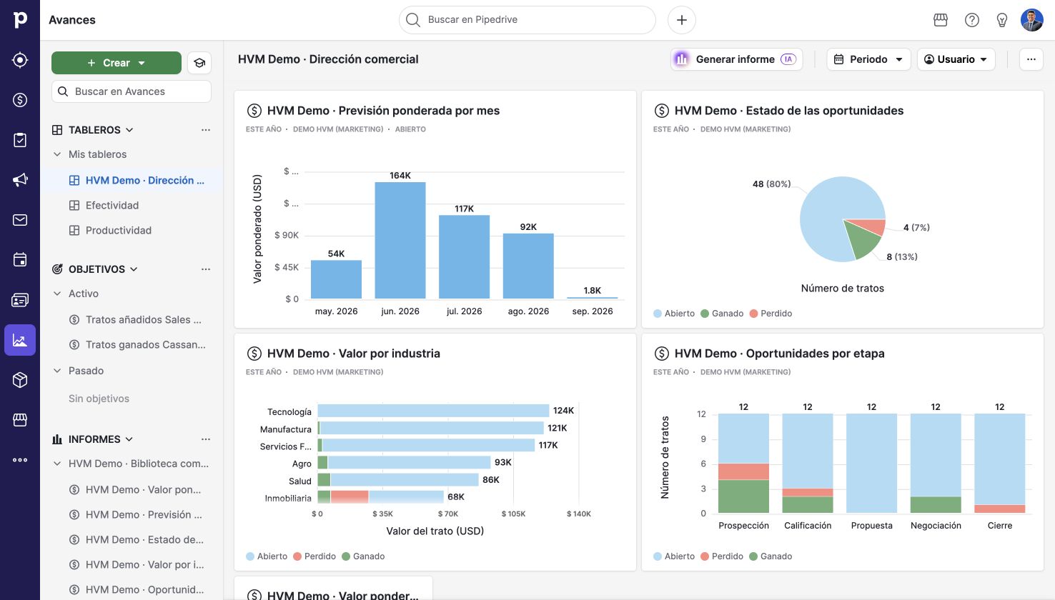The width and height of the screenshot is (1055, 600).
Task: Open the Periodo filter dropdown
Action: tap(868, 59)
